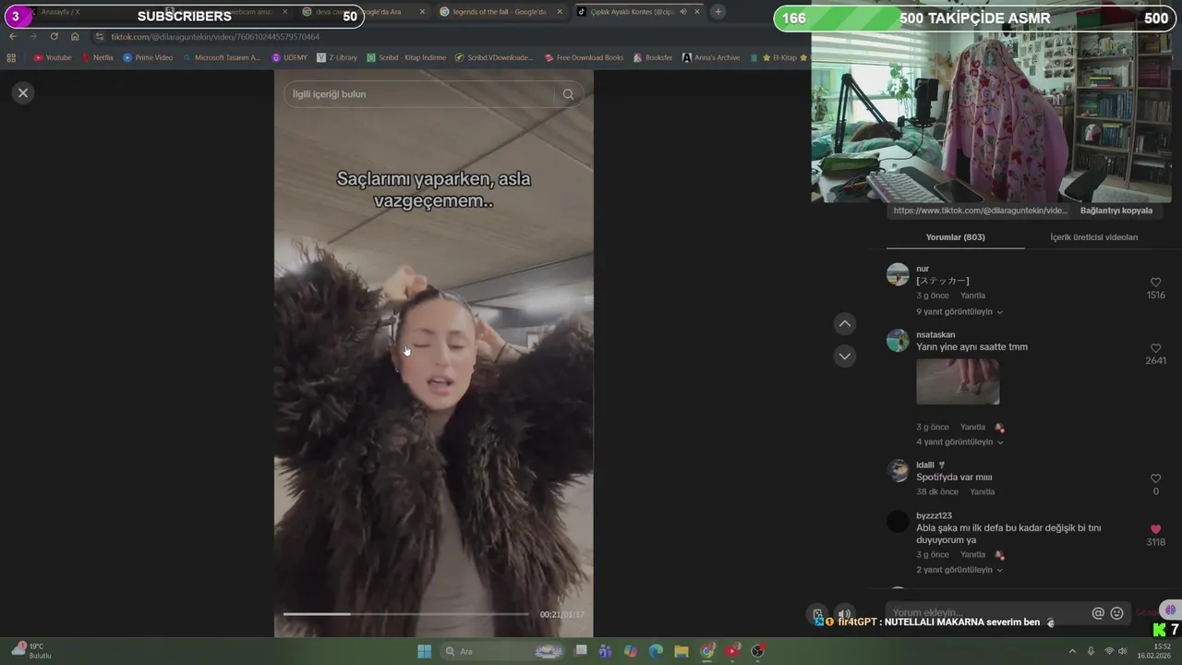Expand 4 yanıt görüntüleyin under nsataskan's comment

click(x=959, y=442)
